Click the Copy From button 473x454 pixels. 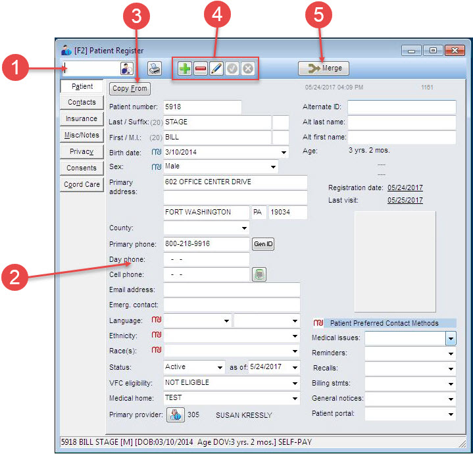pyautogui.click(x=130, y=88)
